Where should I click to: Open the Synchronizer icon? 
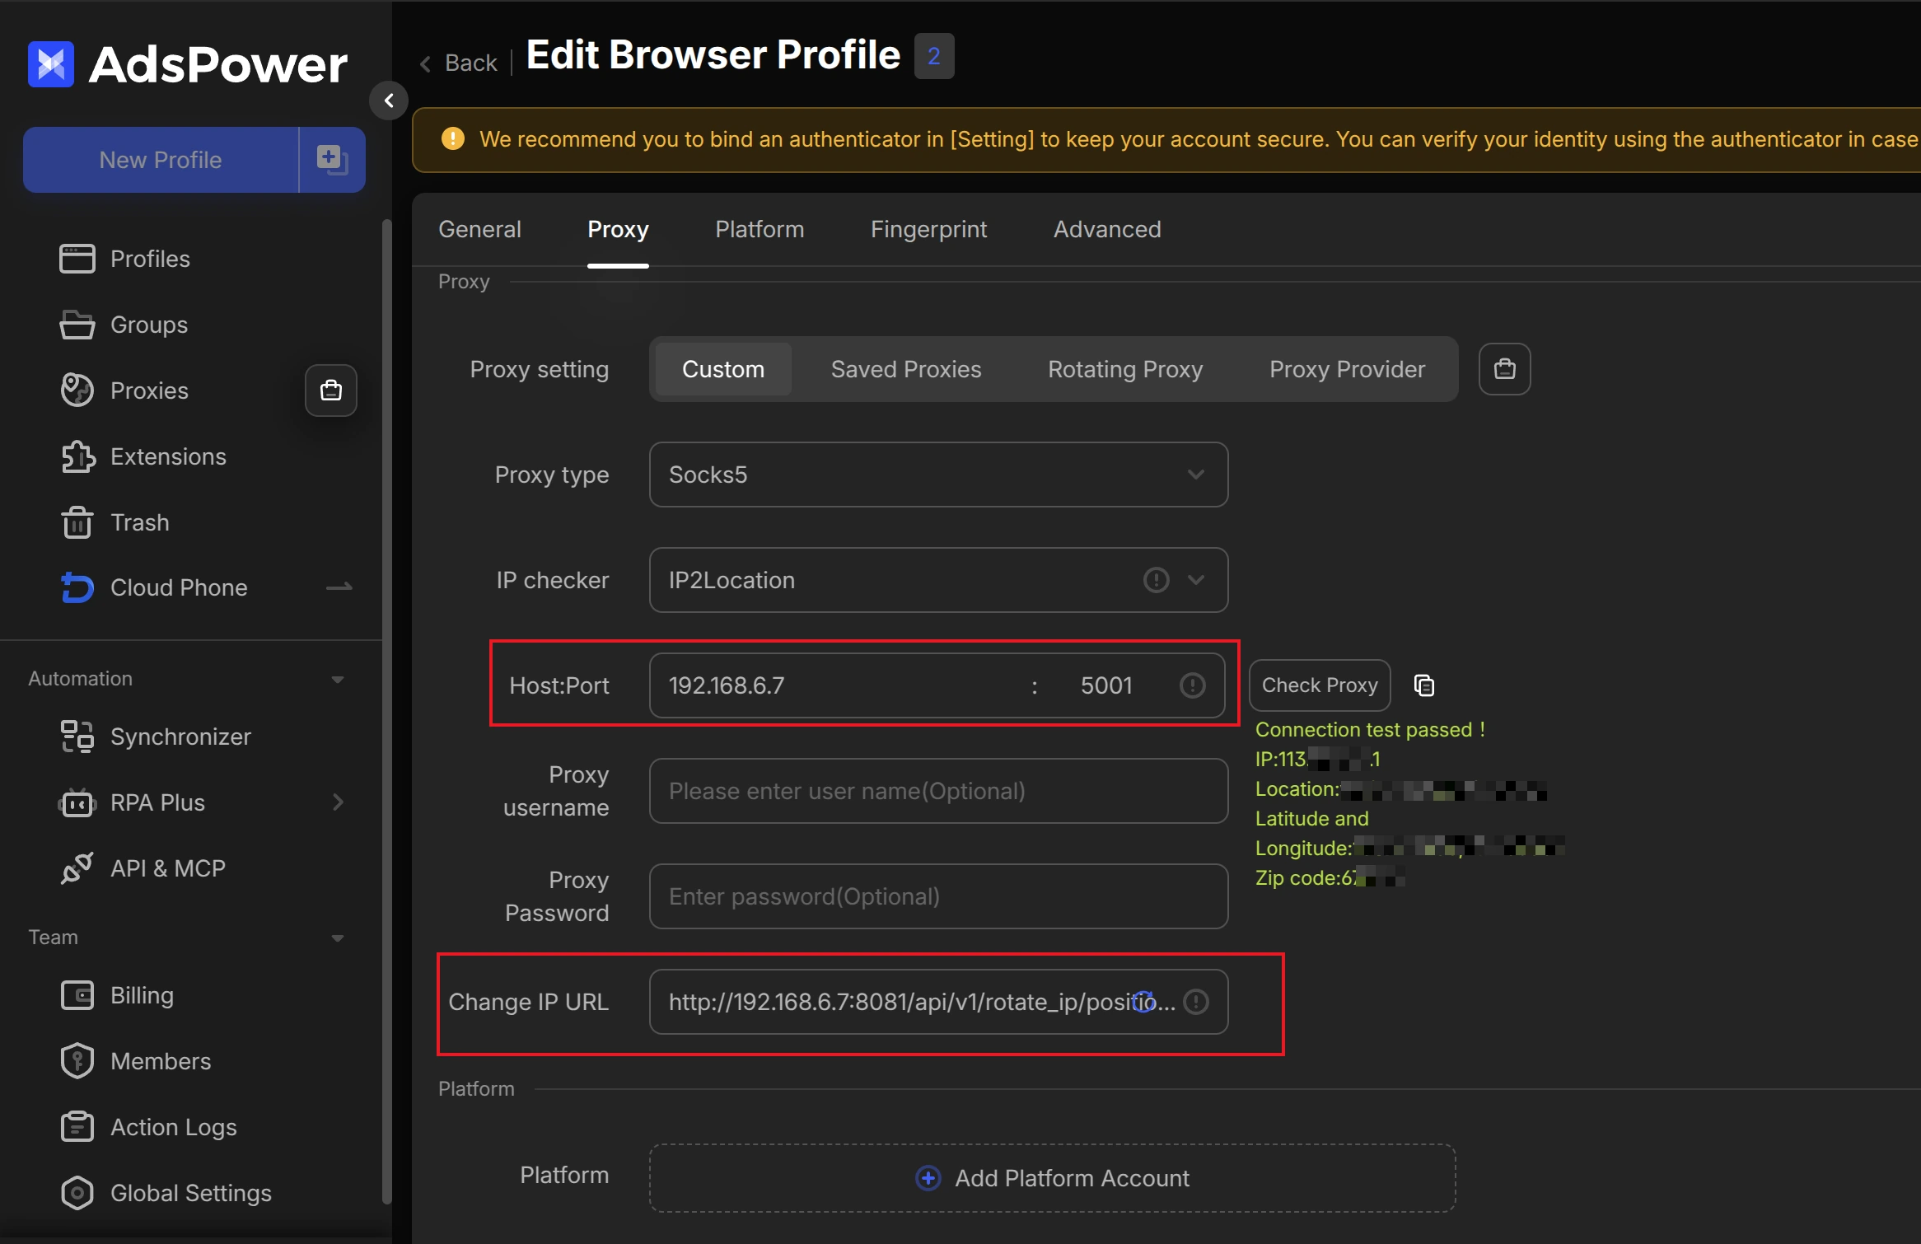(77, 737)
